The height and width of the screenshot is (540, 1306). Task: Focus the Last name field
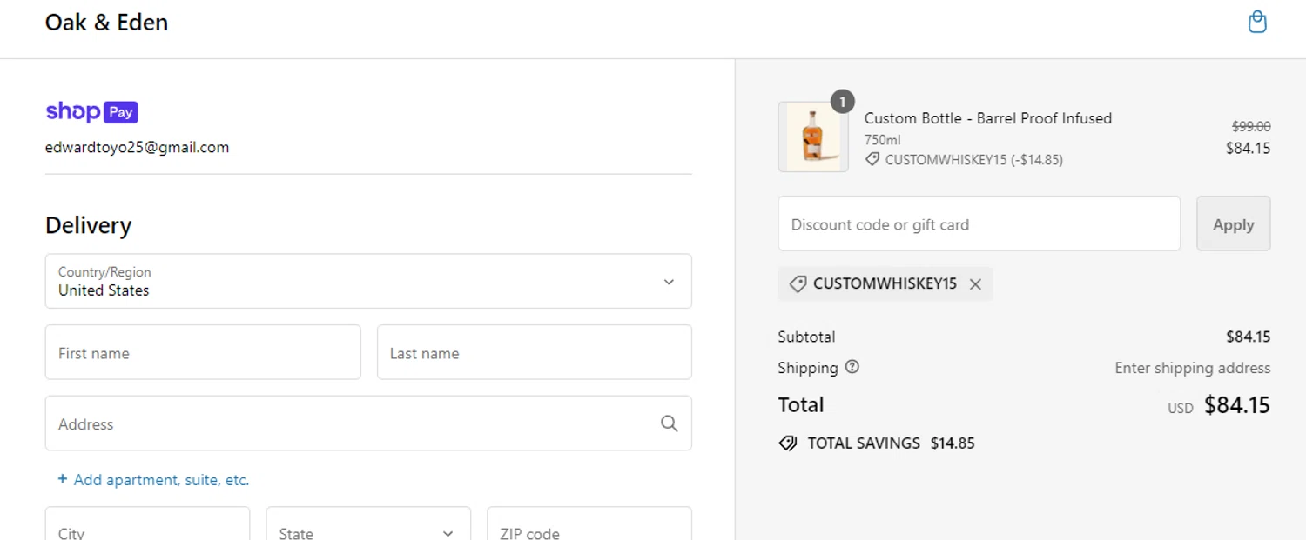tap(535, 352)
